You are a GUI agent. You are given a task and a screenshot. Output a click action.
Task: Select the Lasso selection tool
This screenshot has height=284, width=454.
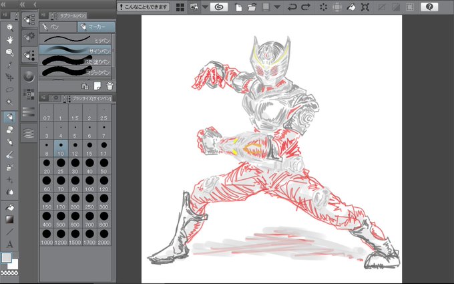coord(10,90)
